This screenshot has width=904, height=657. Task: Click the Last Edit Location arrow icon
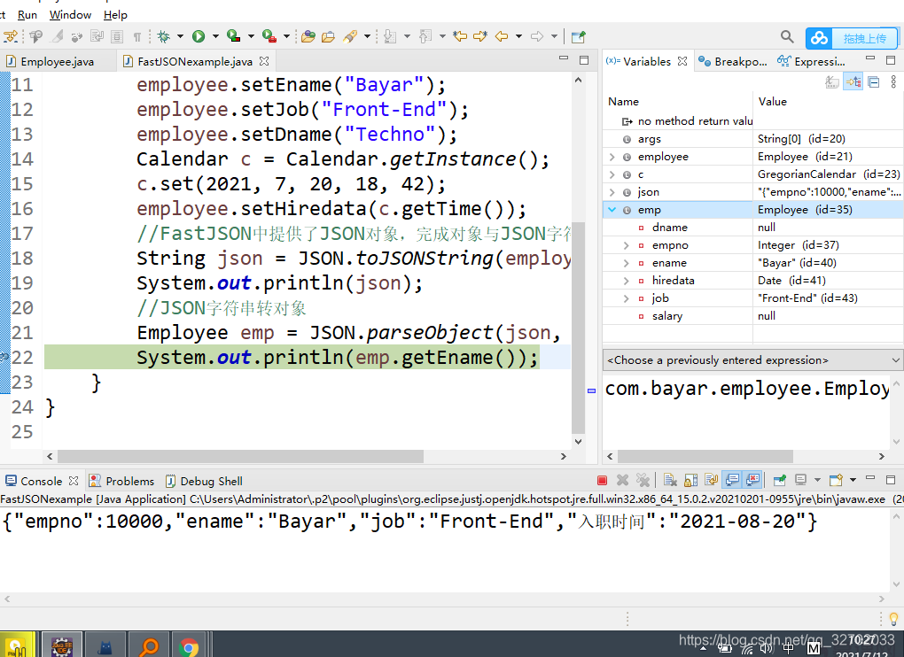pos(459,37)
